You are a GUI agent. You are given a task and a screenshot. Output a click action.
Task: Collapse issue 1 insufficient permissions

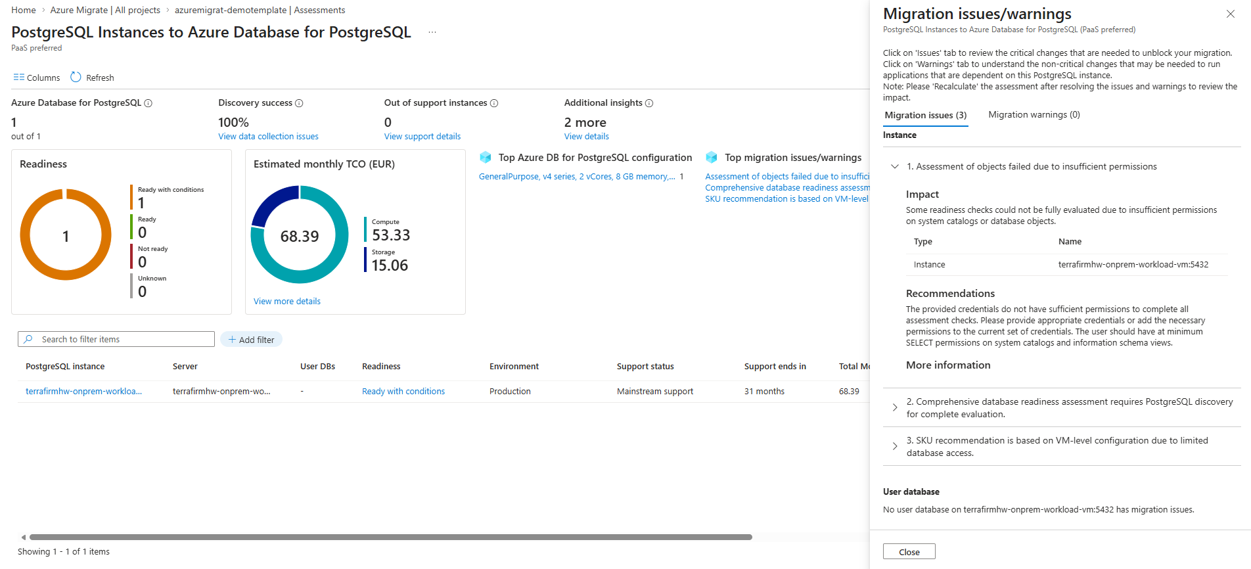[x=895, y=166]
